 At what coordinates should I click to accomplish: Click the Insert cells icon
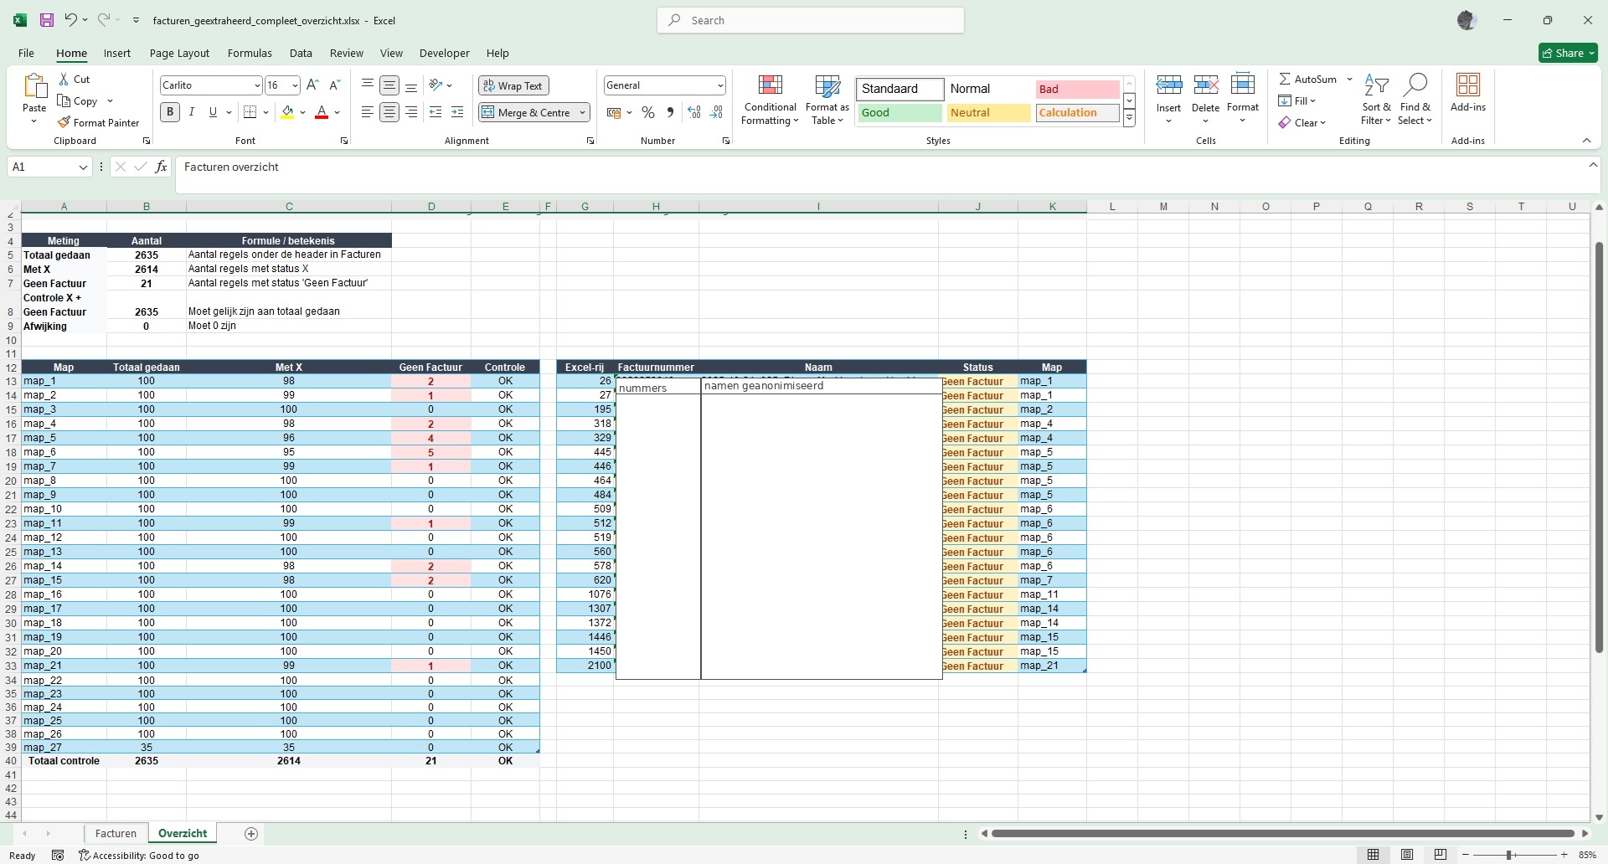pyautogui.click(x=1168, y=85)
